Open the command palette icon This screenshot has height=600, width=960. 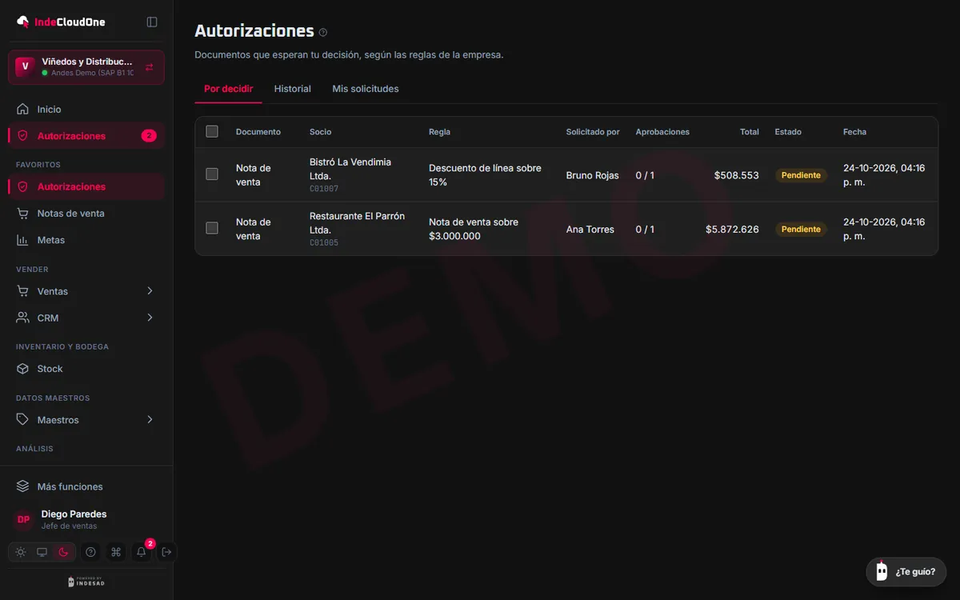click(116, 552)
